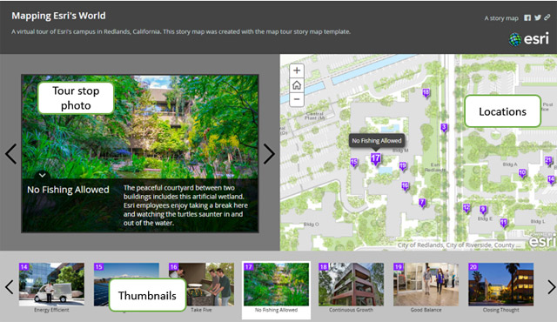Open the Esri logo in the header
The height and width of the screenshot is (322, 557).
[x=528, y=39]
